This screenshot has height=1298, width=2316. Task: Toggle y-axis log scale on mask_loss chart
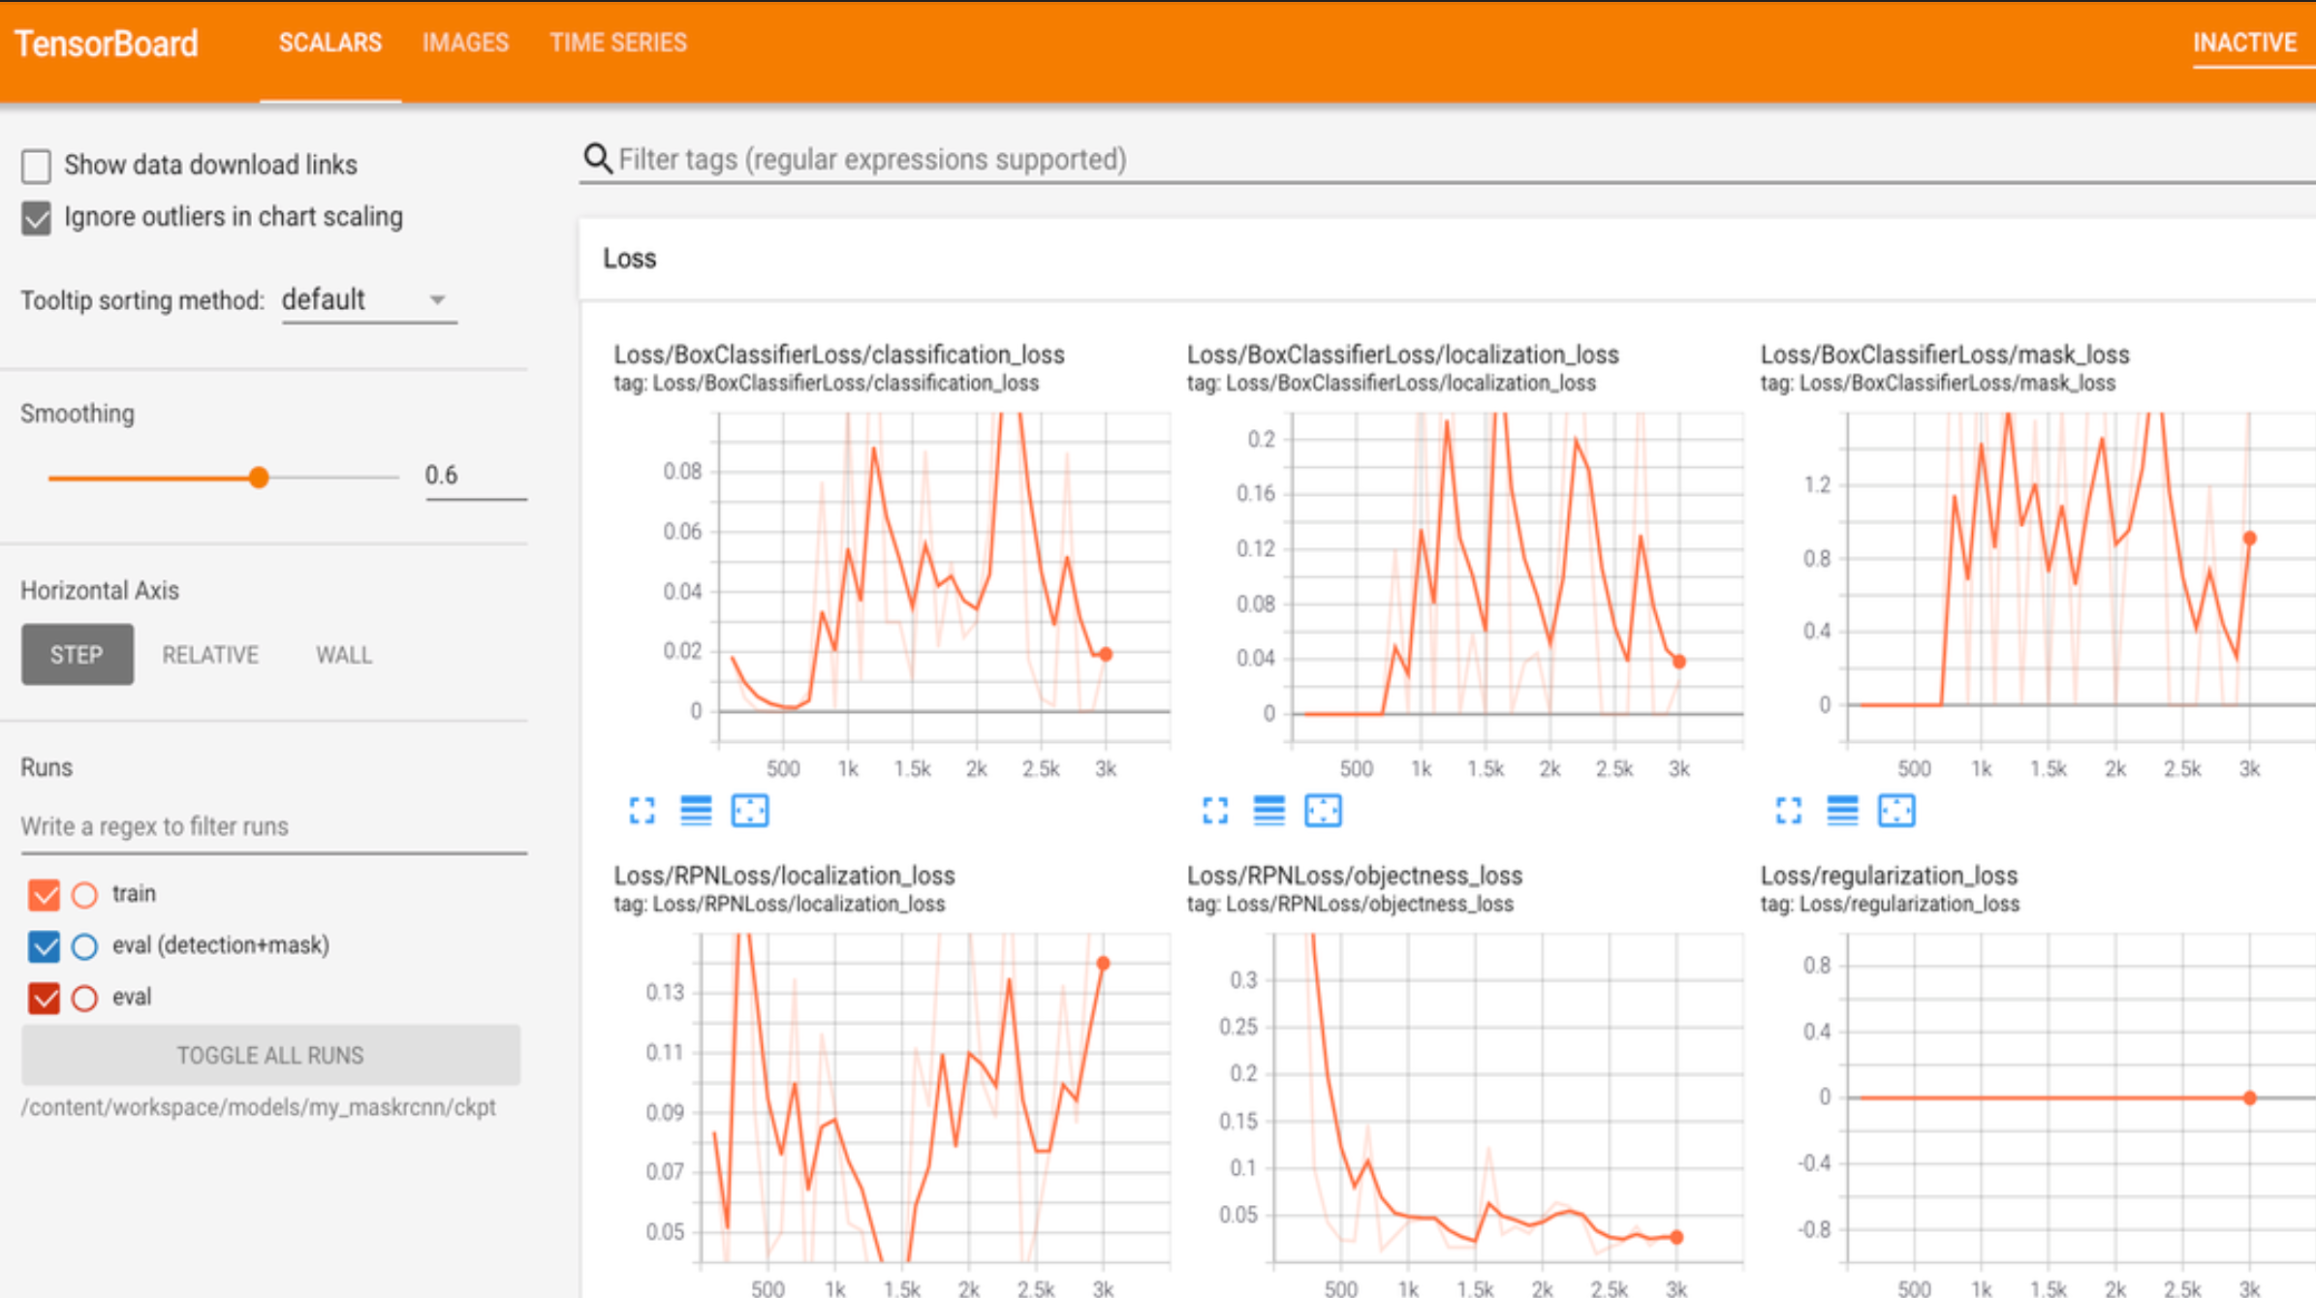point(1842,810)
